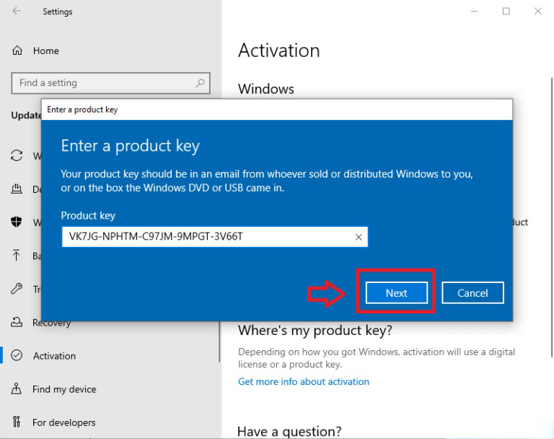The height and width of the screenshot is (439, 554).
Task: Select Activation in the sidebar
Action: click(x=54, y=356)
